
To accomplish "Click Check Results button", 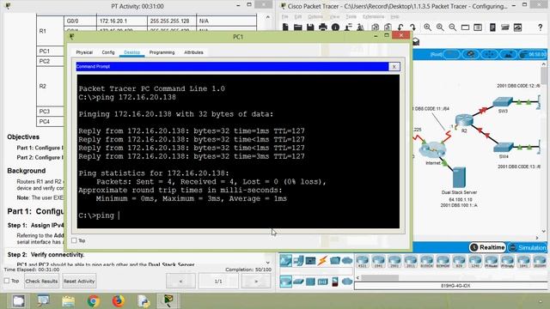I will tap(41, 281).
